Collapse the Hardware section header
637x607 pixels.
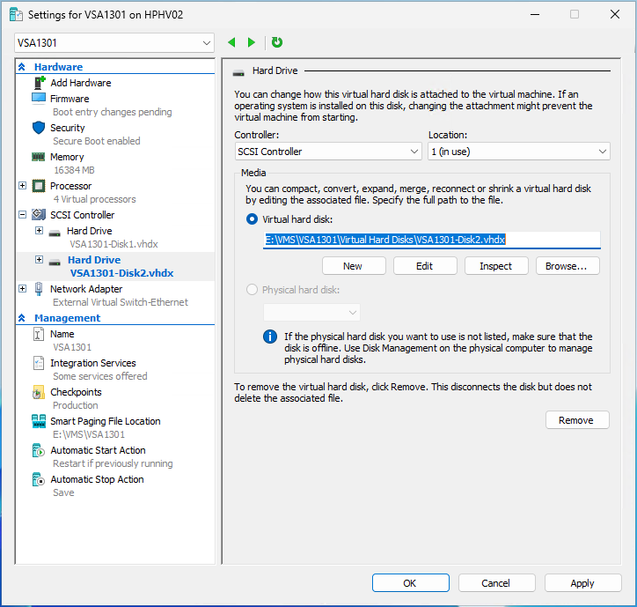(x=22, y=67)
